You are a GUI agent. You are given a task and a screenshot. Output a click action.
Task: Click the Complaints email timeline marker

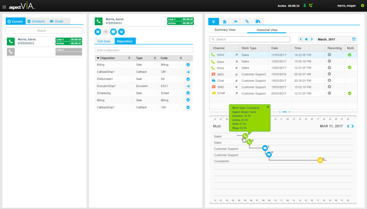[320, 160]
